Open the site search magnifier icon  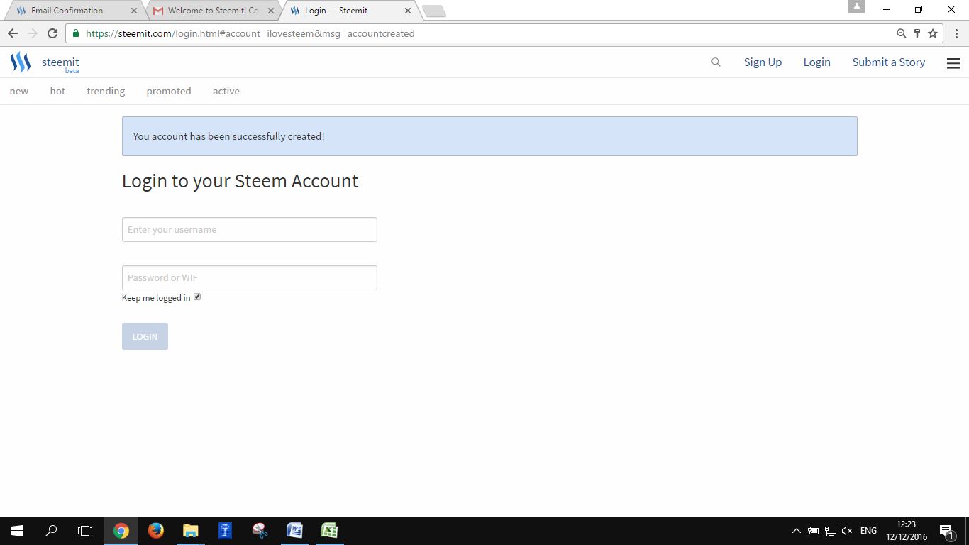(716, 62)
